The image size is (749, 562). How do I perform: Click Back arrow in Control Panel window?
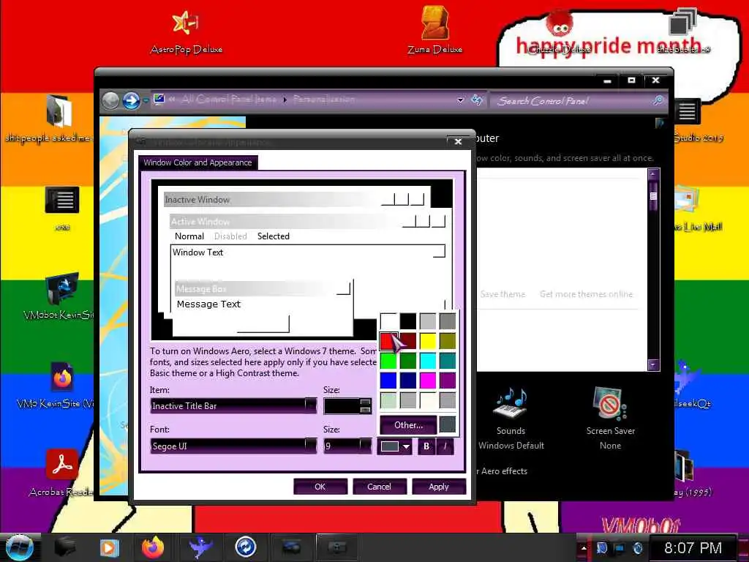[110, 100]
